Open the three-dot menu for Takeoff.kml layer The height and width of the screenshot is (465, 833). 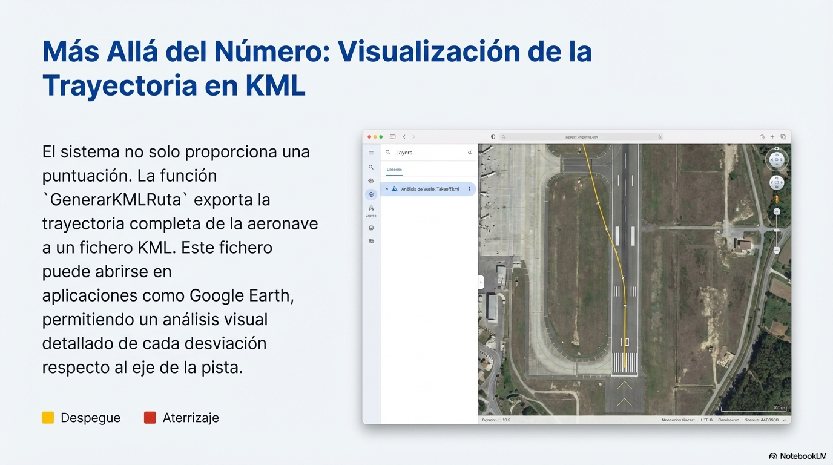tap(469, 190)
